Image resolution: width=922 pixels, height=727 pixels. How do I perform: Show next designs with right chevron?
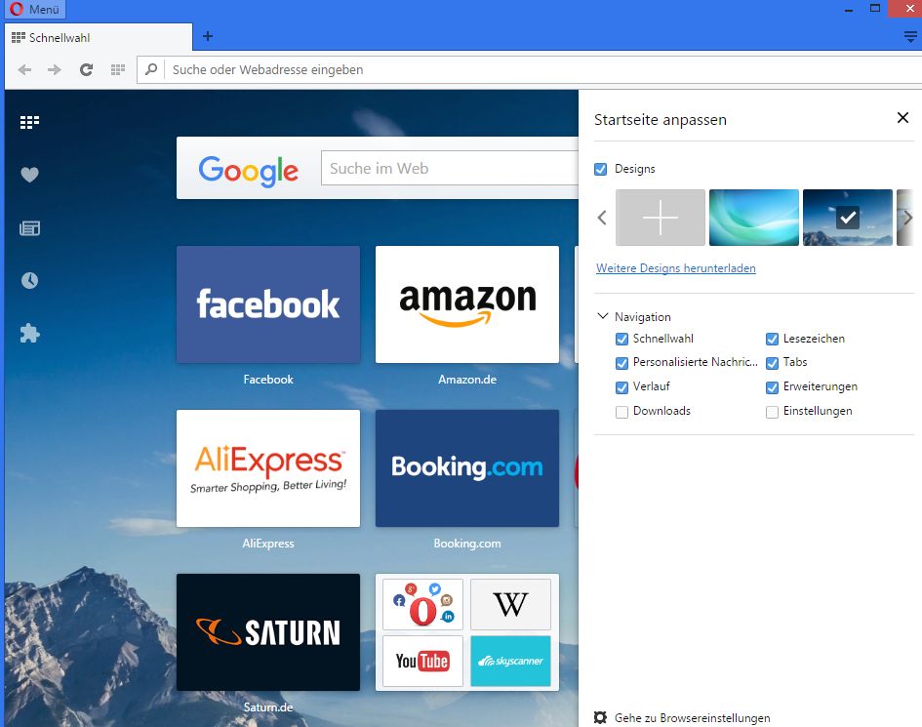(x=908, y=218)
